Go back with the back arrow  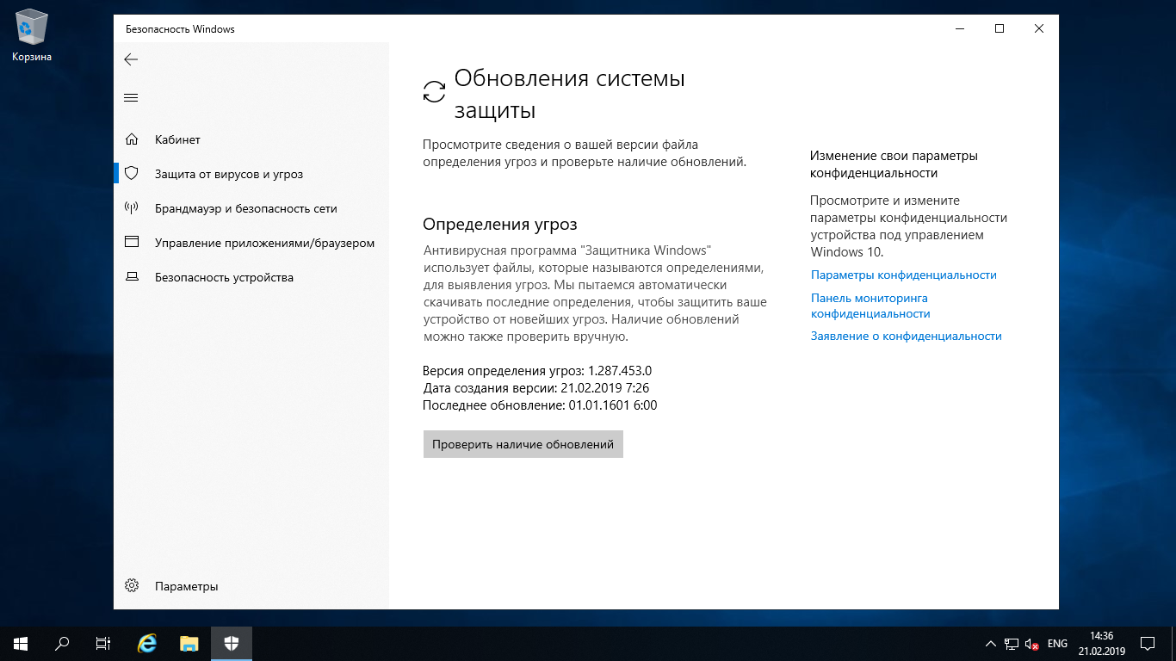point(131,59)
